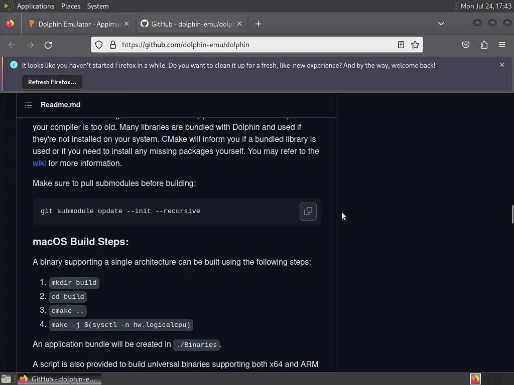Open the System menu
The height and width of the screenshot is (385, 514).
(98, 6)
